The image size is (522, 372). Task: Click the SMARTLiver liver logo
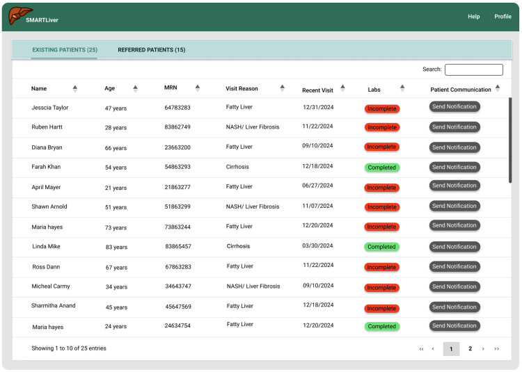(x=20, y=15)
